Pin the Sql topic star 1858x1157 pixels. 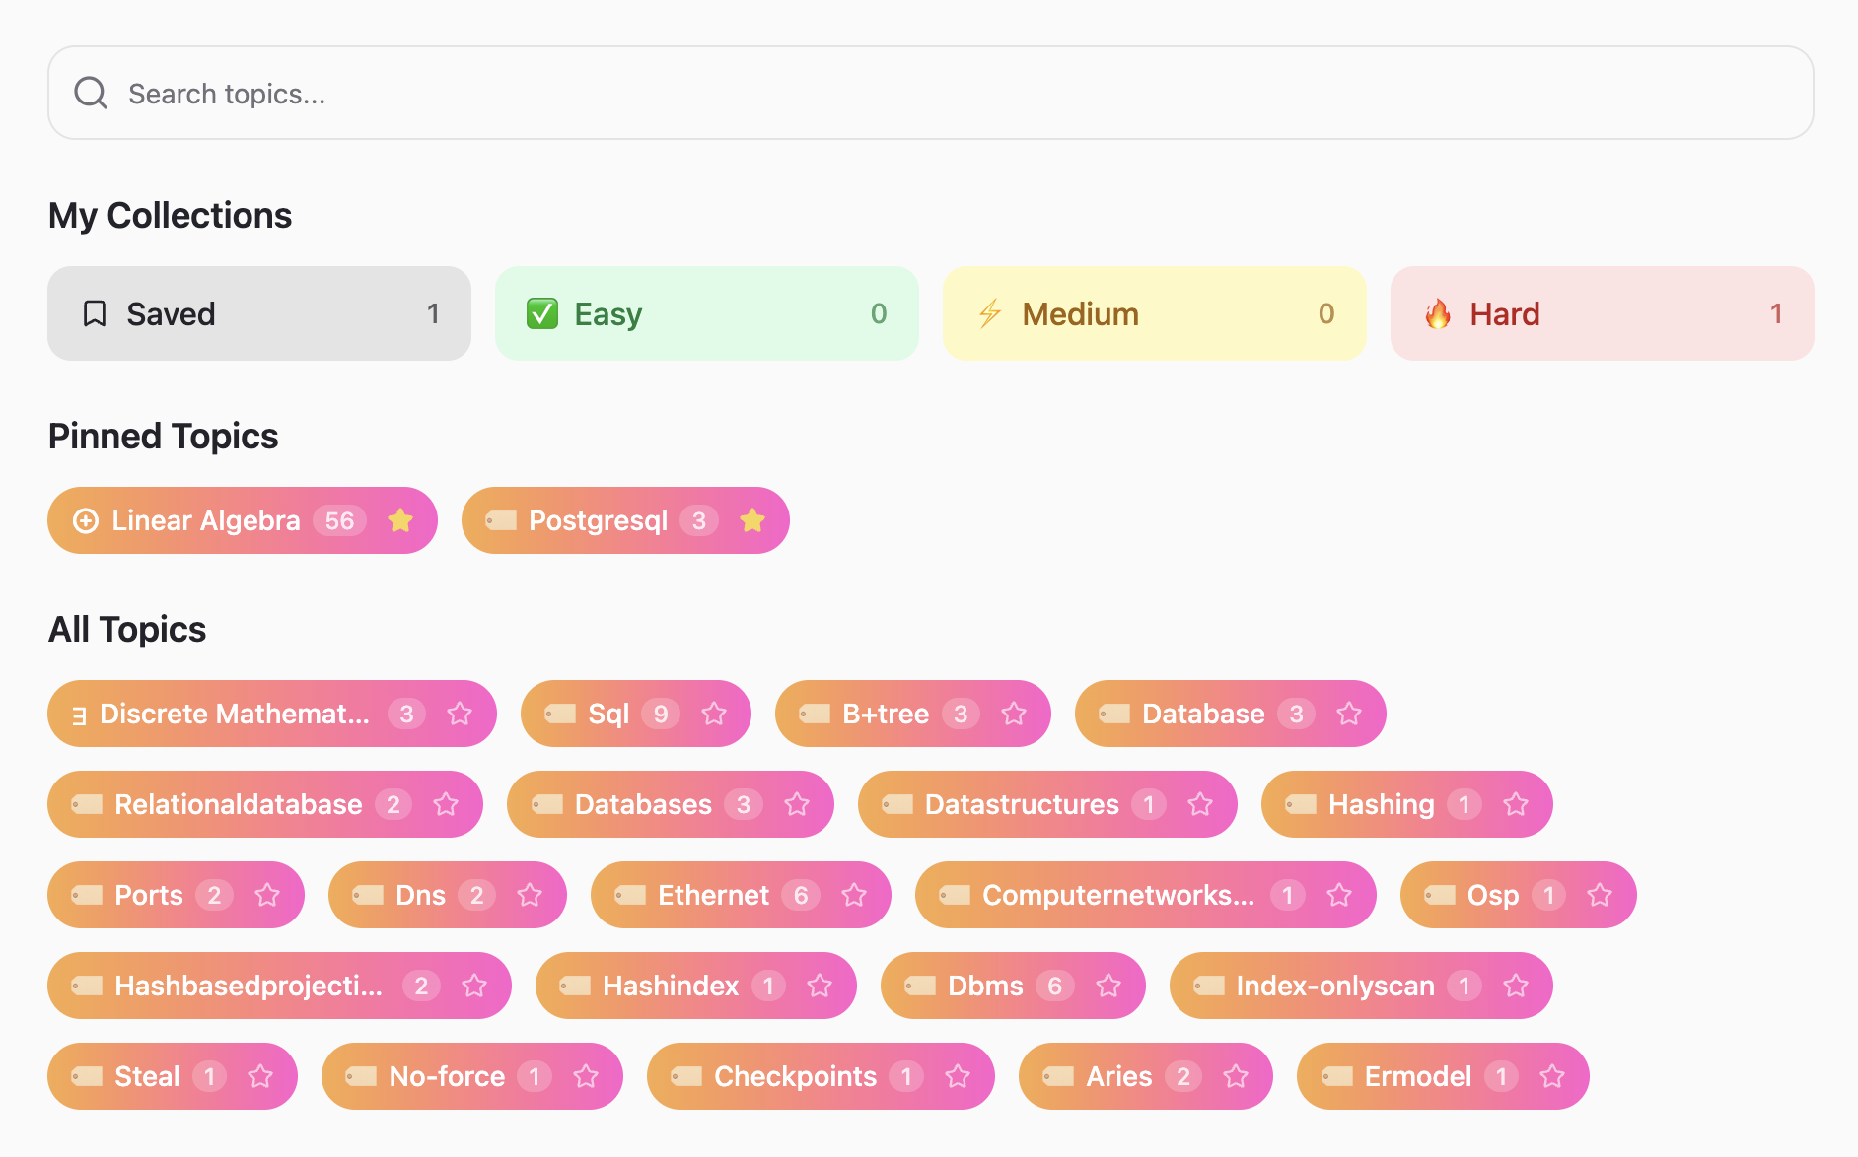point(714,714)
